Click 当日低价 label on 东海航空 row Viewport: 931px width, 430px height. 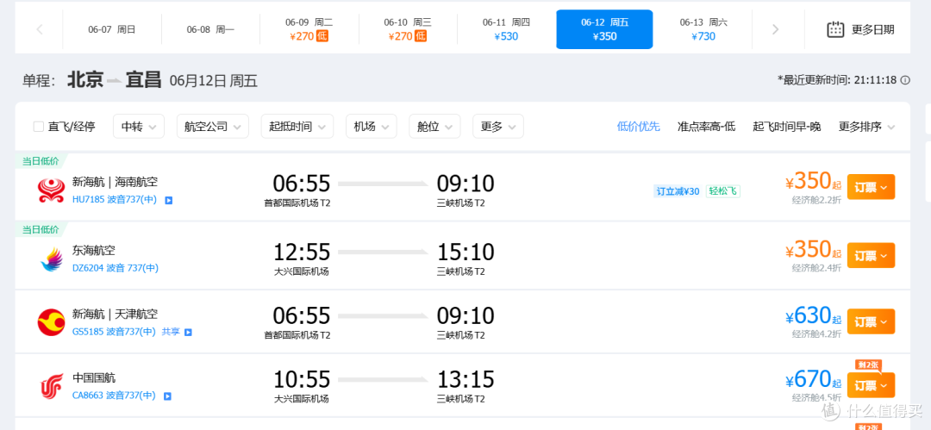41,229
